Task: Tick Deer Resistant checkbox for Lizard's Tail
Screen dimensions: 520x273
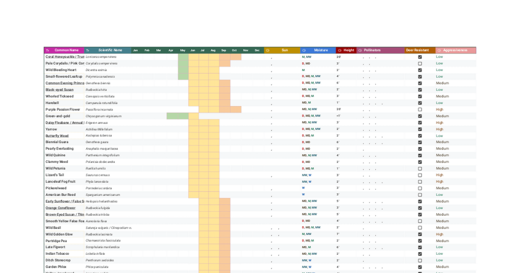Action: 420,175
